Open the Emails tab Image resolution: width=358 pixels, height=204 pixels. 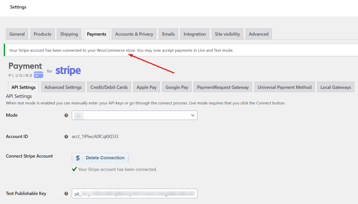(x=168, y=34)
